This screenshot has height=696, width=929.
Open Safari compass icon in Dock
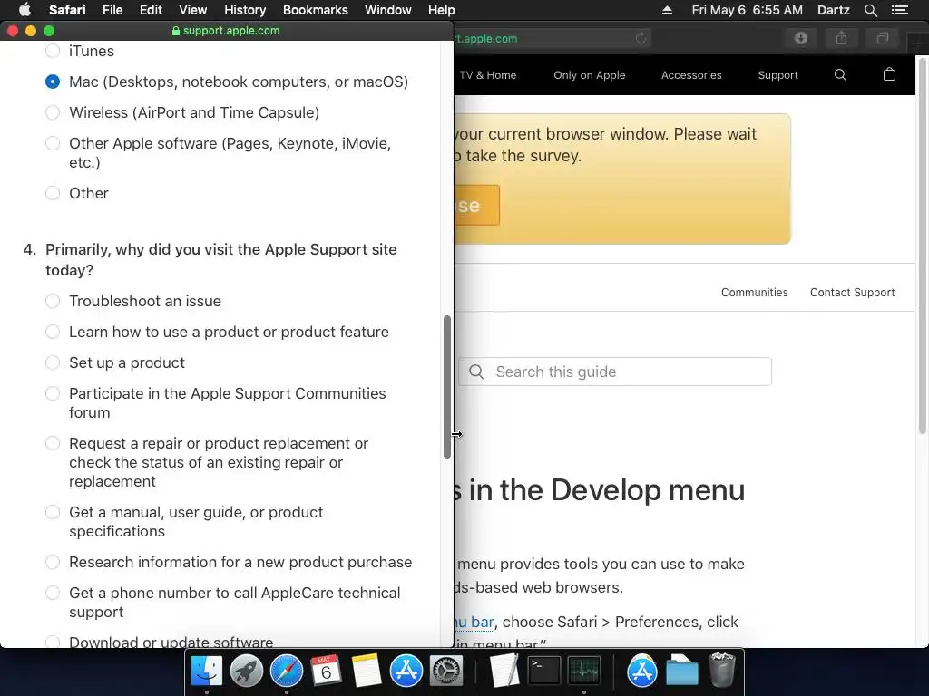pyautogui.click(x=286, y=672)
